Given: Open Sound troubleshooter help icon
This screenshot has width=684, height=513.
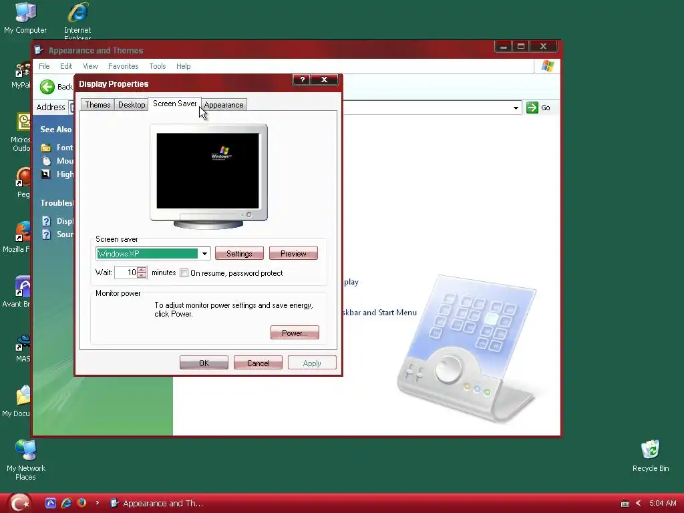Looking at the screenshot, I should 46,234.
